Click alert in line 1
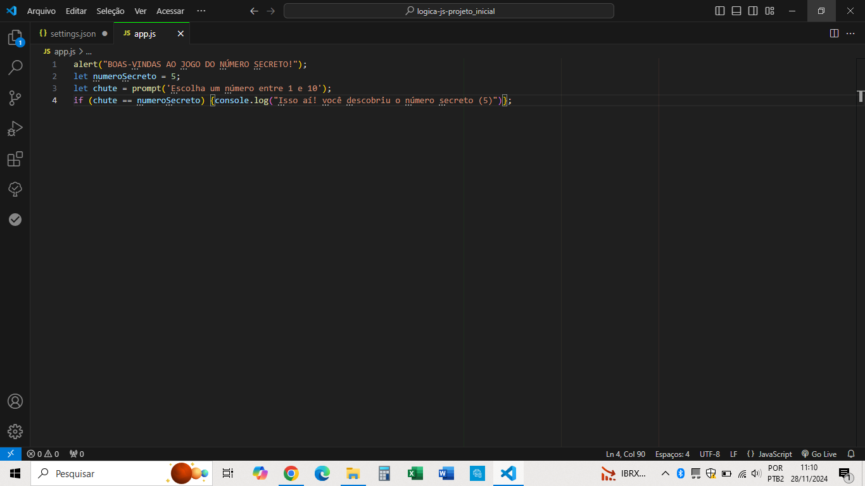Viewport: 865px width, 486px height. [85, 65]
